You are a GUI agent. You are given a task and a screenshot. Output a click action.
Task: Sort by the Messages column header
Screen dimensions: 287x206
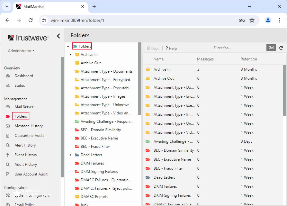[x=205, y=59]
